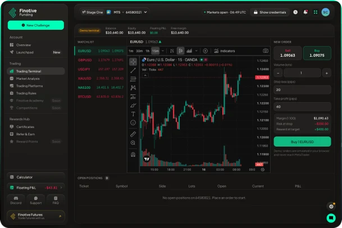Expand the chart style dropdown arrow
The image size is (342, 228).
[x=197, y=51]
